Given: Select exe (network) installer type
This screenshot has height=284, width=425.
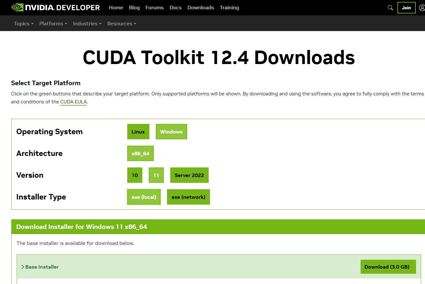Looking at the screenshot, I should [188, 197].
